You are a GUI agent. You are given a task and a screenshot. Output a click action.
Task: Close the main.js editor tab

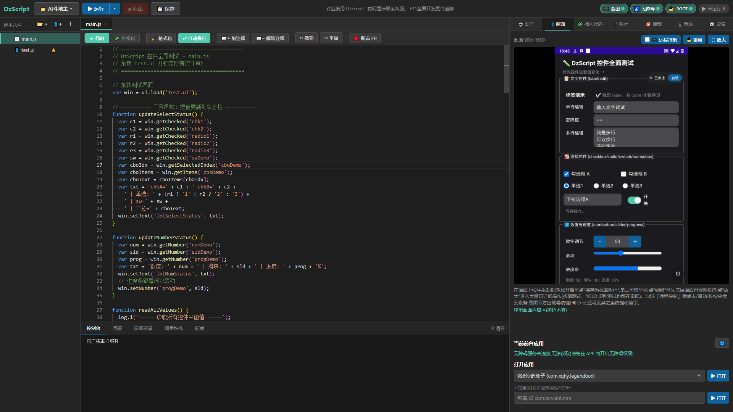pyautogui.click(x=106, y=24)
